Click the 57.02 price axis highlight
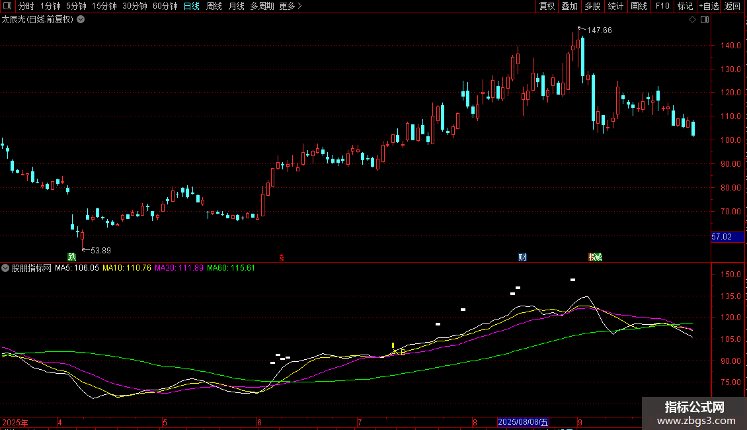Viewport: 747px width, 430px height. point(727,237)
